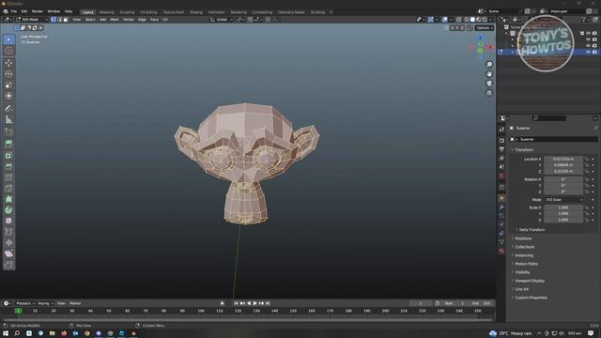Open the viewport Options dropdown
Image resolution: width=601 pixels, height=338 pixels.
485,28
